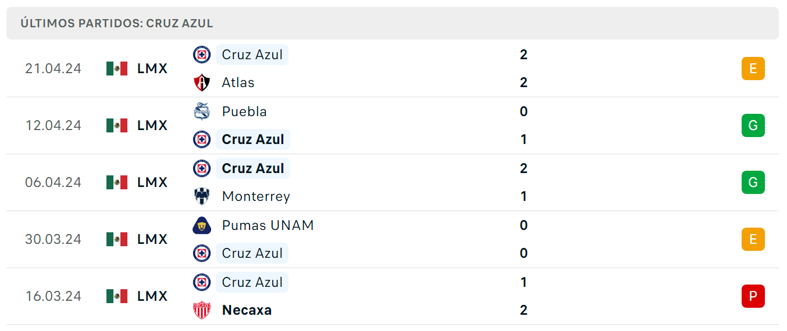This screenshot has width=787, height=331.
Task: Click the Atlas team crest icon
Action: pyautogui.click(x=202, y=82)
